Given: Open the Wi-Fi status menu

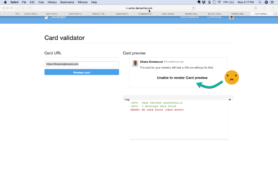Looking at the screenshot, I should click(219, 2).
